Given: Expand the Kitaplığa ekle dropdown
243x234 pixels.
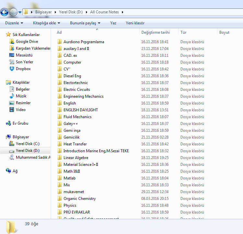Looking at the screenshot, I should pyautogui.click(x=46, y=23).
